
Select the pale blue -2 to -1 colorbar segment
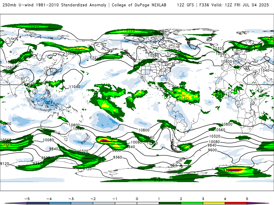[x=104, y=203]
